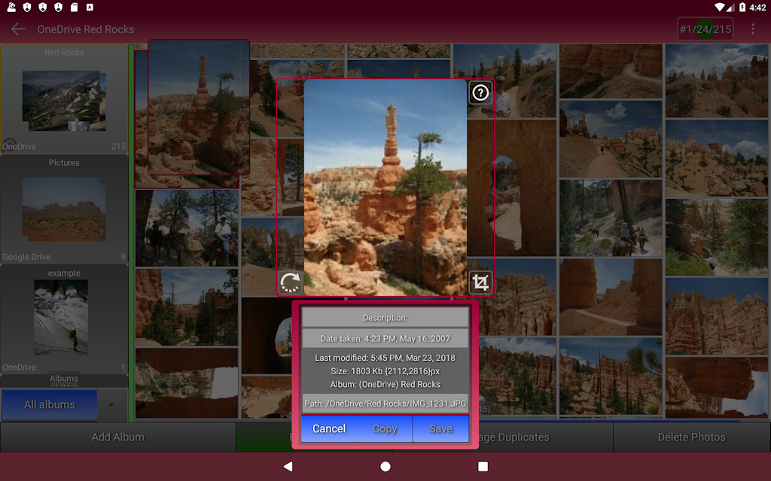This screenshot has width=771, height=481.
Task: Tap the Wi-Fi signal status icon
Action: tap(721, 8)
